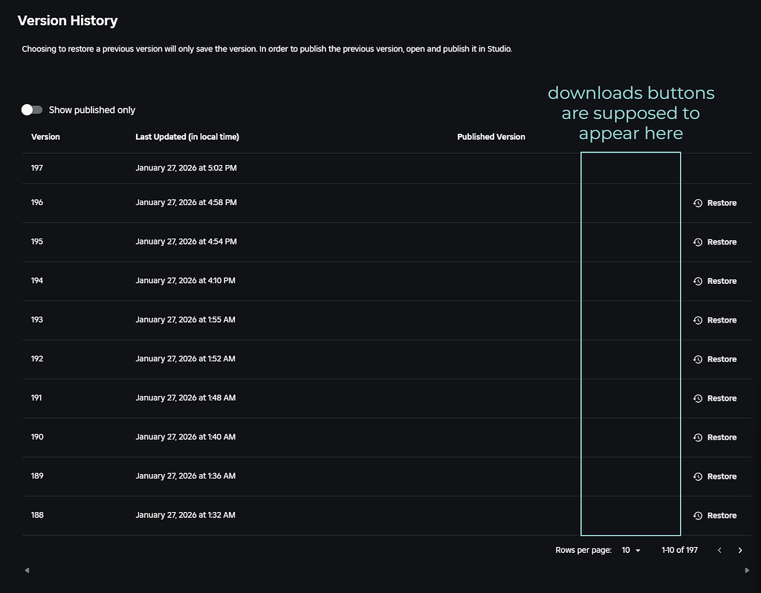
Task: Select version number 191 cell
Action: (36, 398)
